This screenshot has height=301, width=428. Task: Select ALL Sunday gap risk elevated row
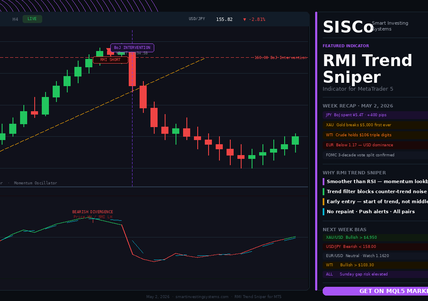[375, 274]
